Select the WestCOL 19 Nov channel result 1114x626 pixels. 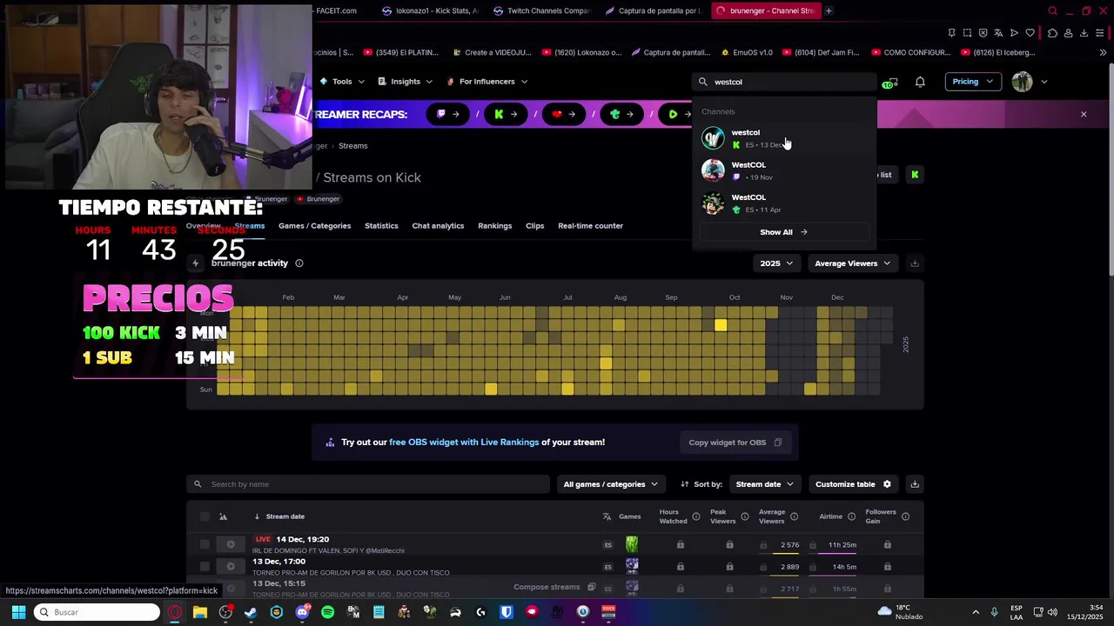pos(784,170)
